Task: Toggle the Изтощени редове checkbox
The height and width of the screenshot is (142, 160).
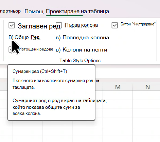Action: point(11,49)
